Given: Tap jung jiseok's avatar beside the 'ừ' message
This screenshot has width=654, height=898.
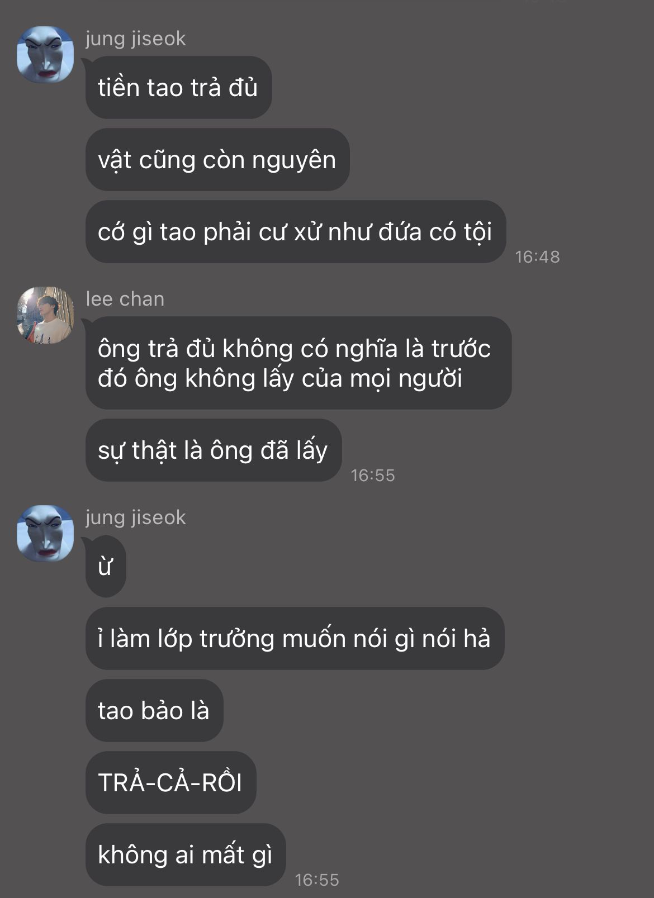Looking at the screenshot, I should (x=45, y=533).
